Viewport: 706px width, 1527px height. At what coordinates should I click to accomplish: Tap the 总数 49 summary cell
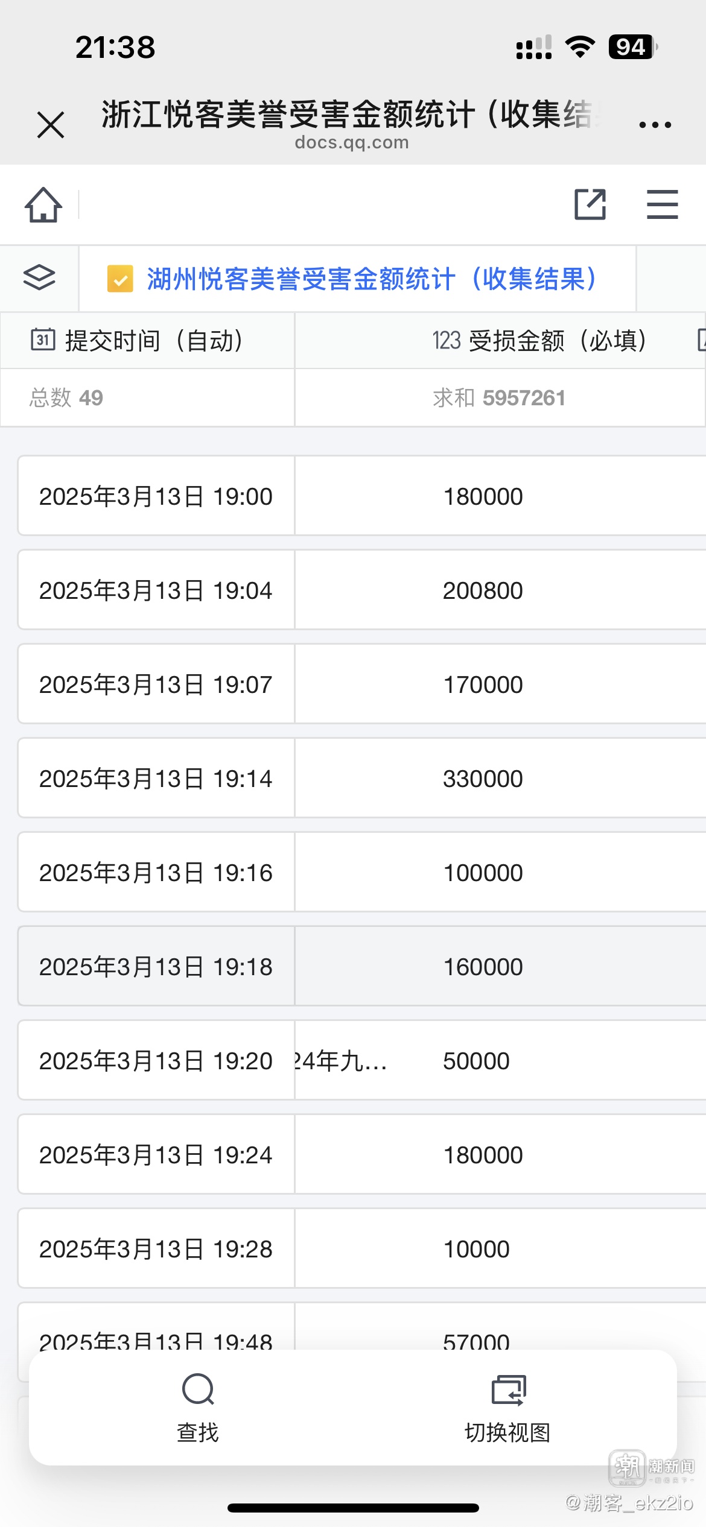[66, 398]
